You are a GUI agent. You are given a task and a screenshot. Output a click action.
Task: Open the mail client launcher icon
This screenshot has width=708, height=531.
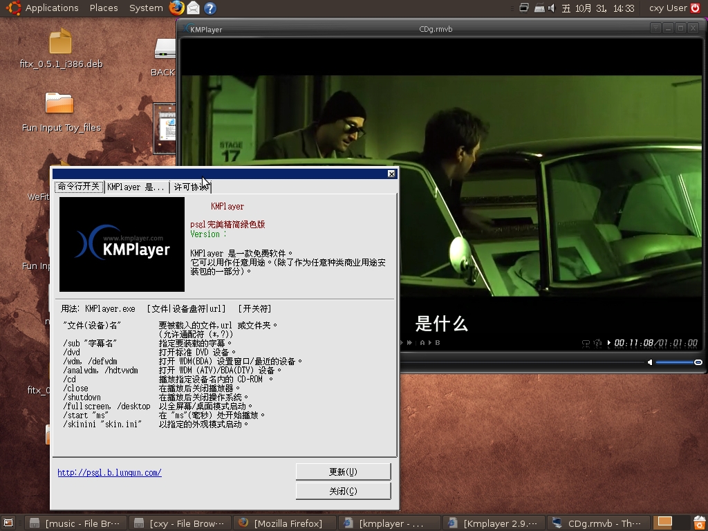[x=194, y=8]
